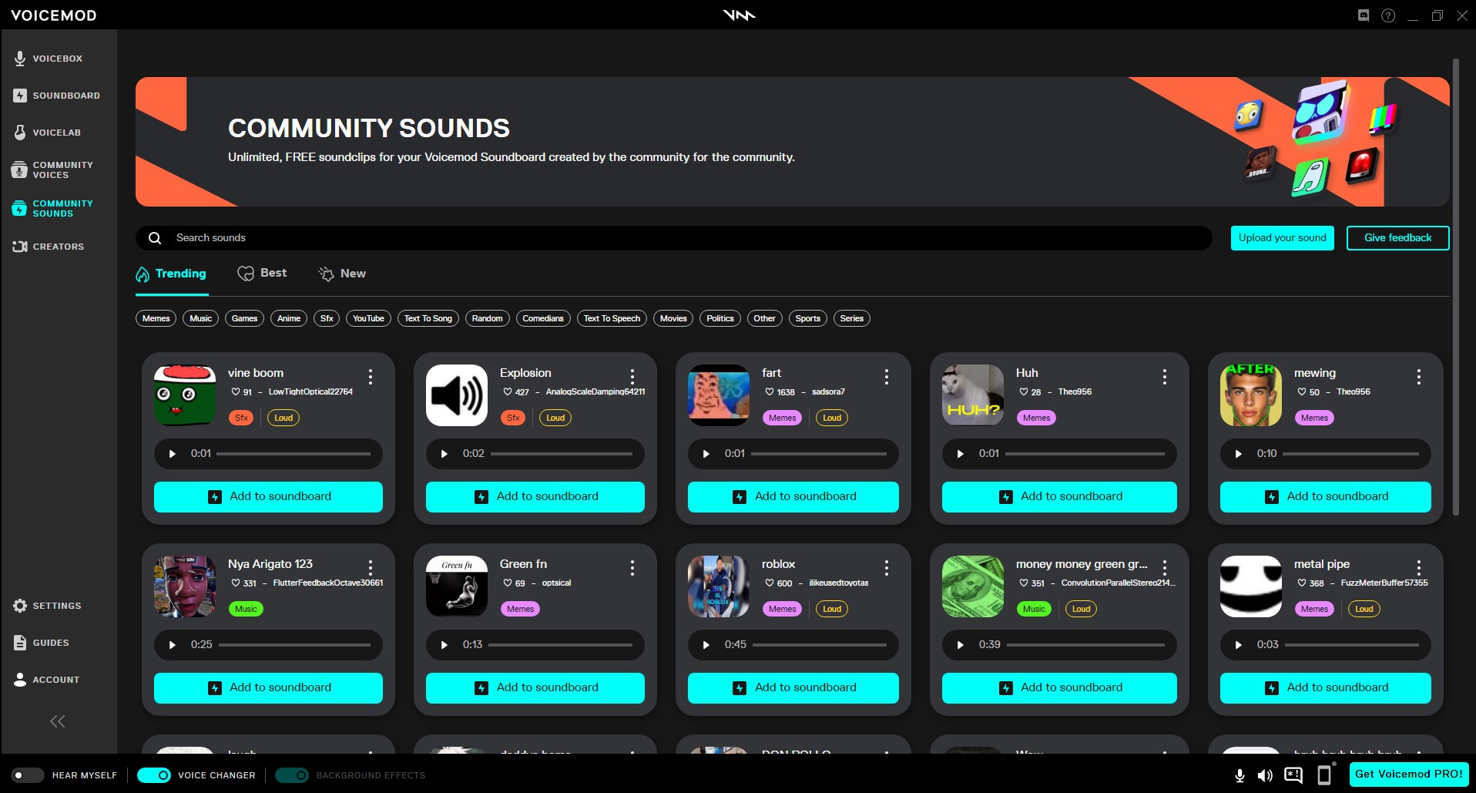
Task: Play the Explosion sound
Action: click(x=444, y=454)
